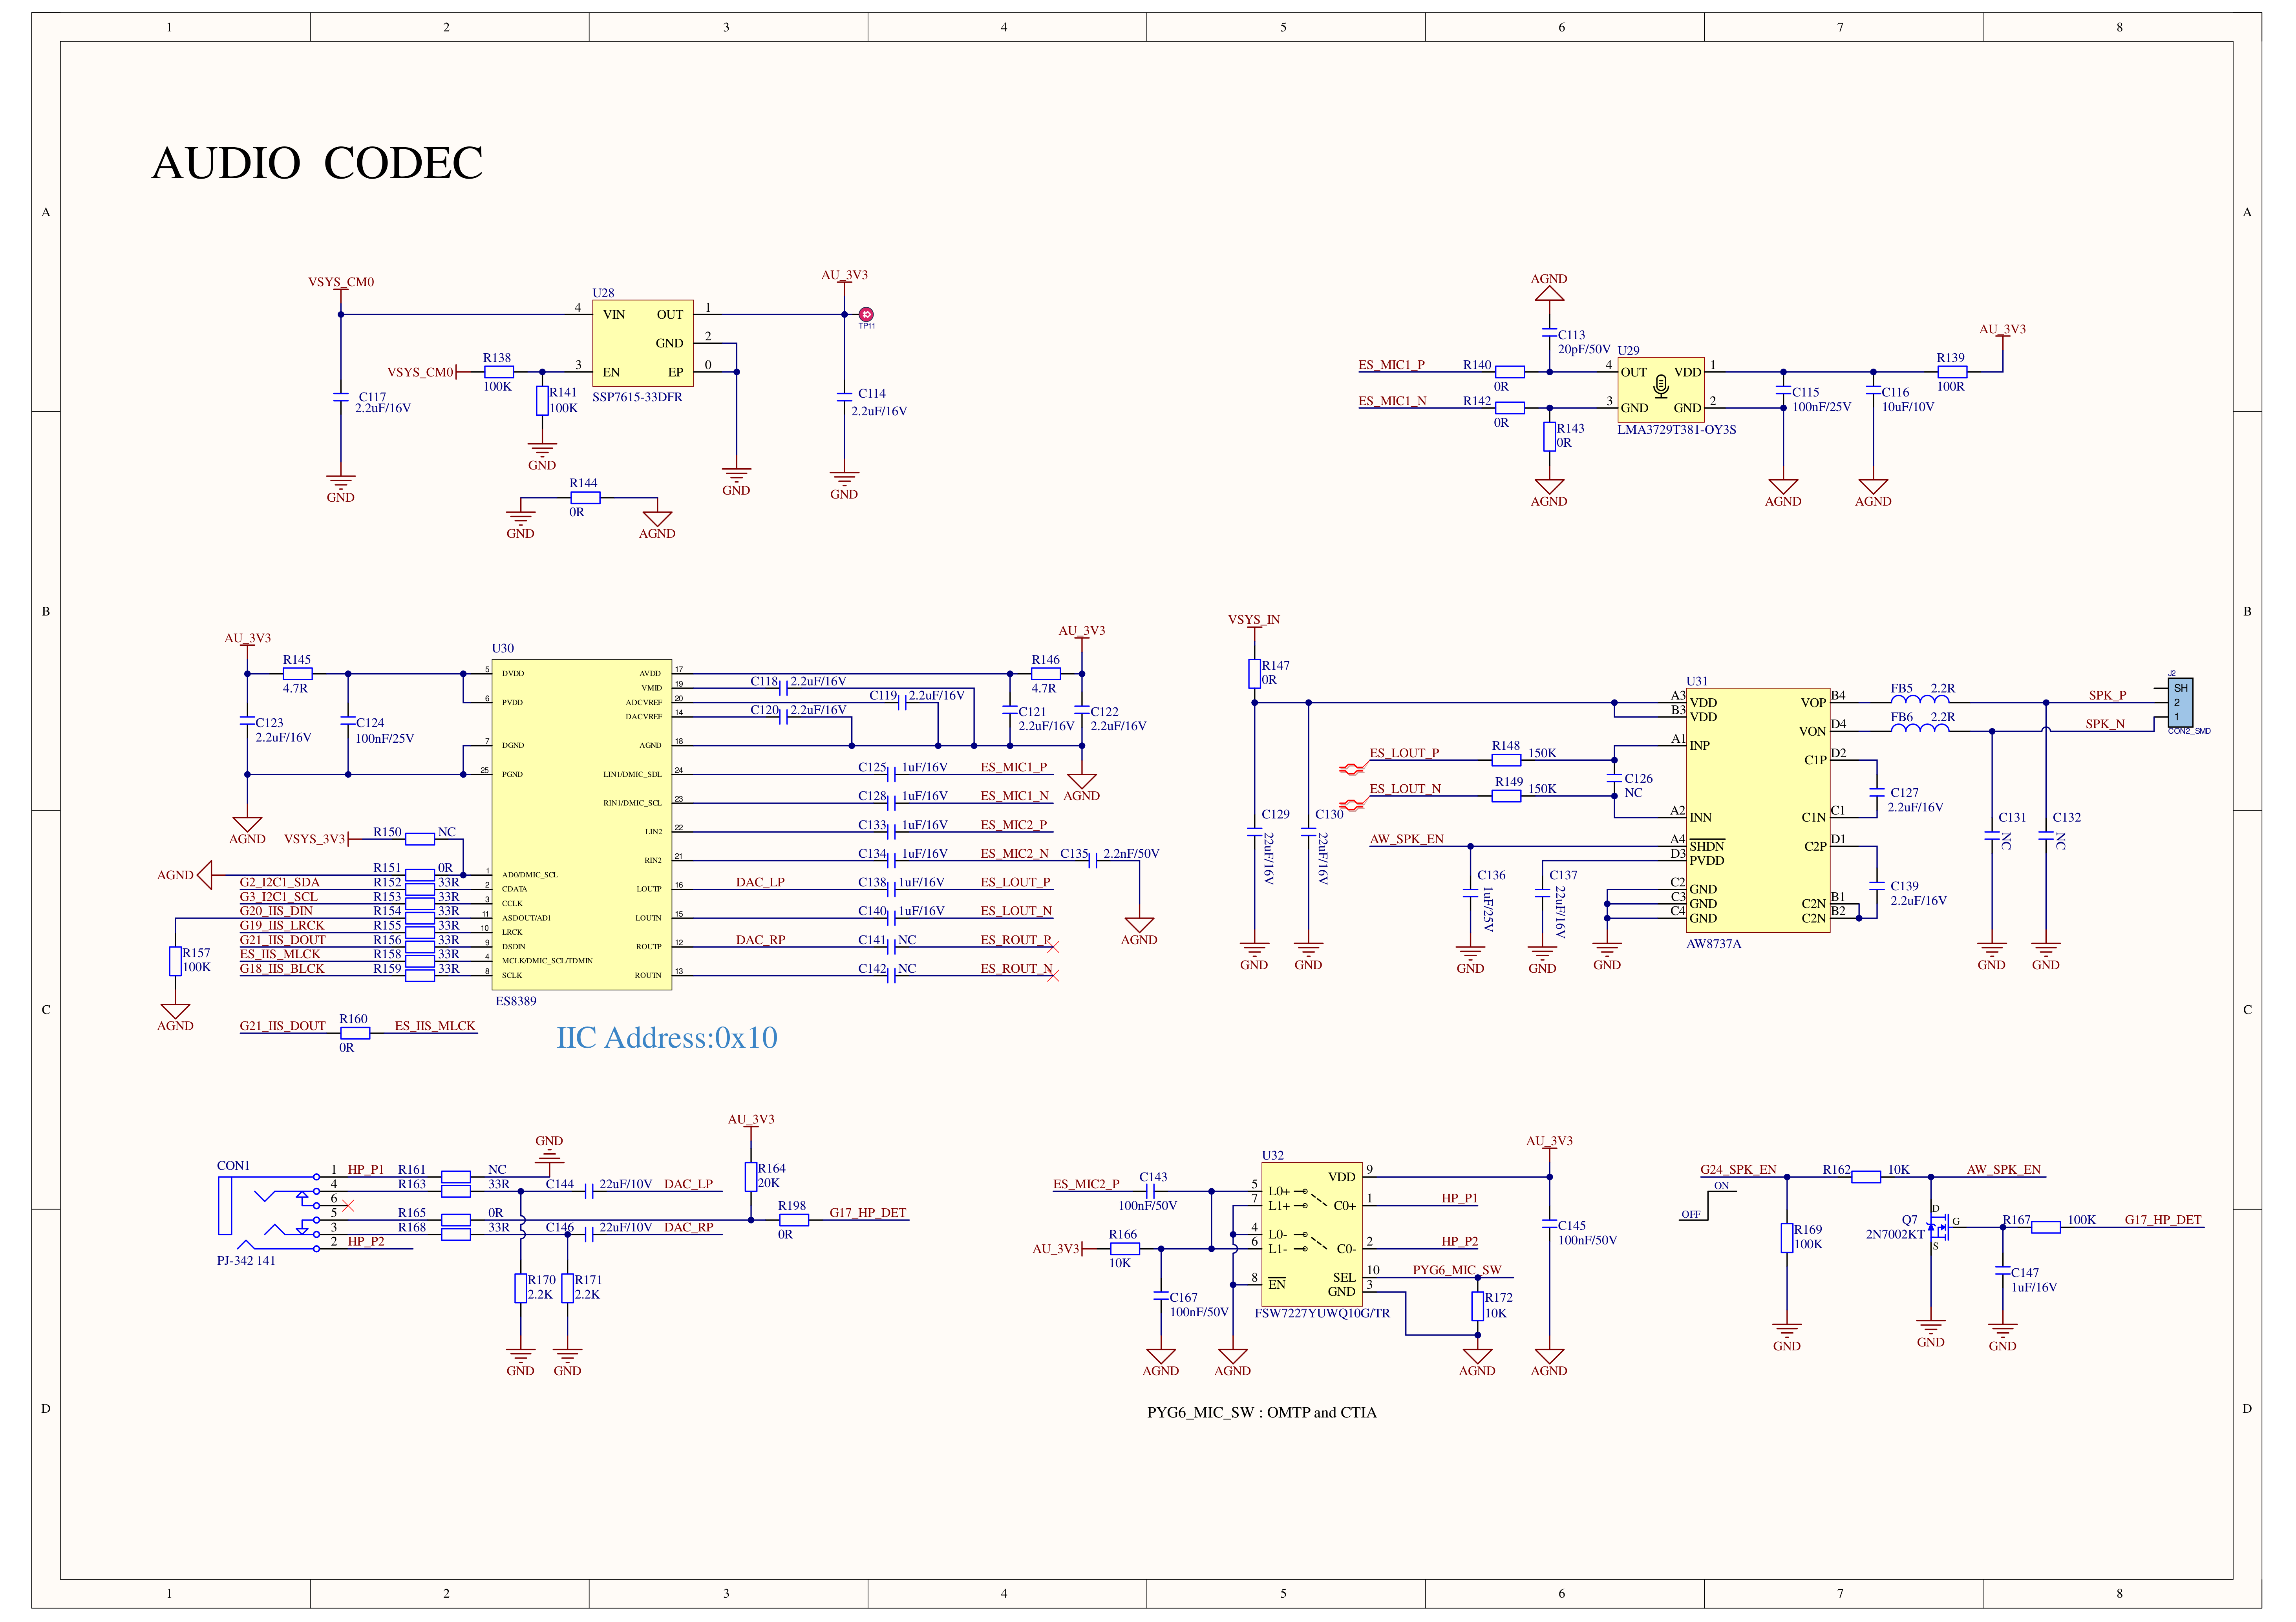
Task: Select the G17_HP_DET net label by R198
Action: pos(867,1213)
